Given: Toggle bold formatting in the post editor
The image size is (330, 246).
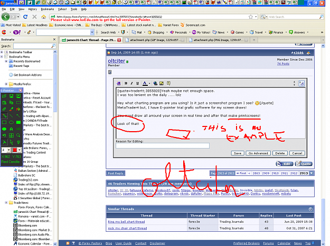Looking at the screenshot, I should tap(126, 83).
